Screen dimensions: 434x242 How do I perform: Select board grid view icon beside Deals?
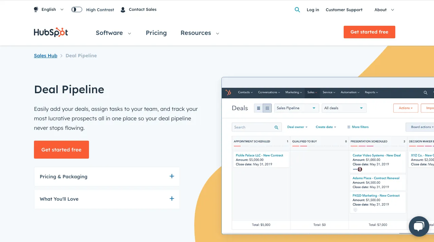point(267,108)
